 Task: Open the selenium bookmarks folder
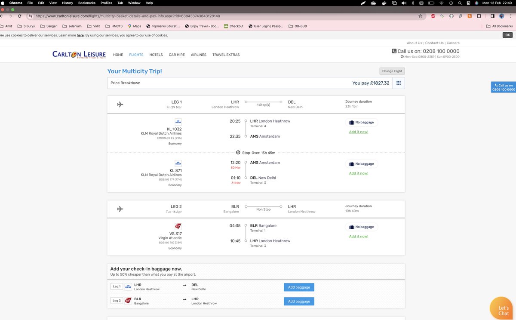click(72, 26)
